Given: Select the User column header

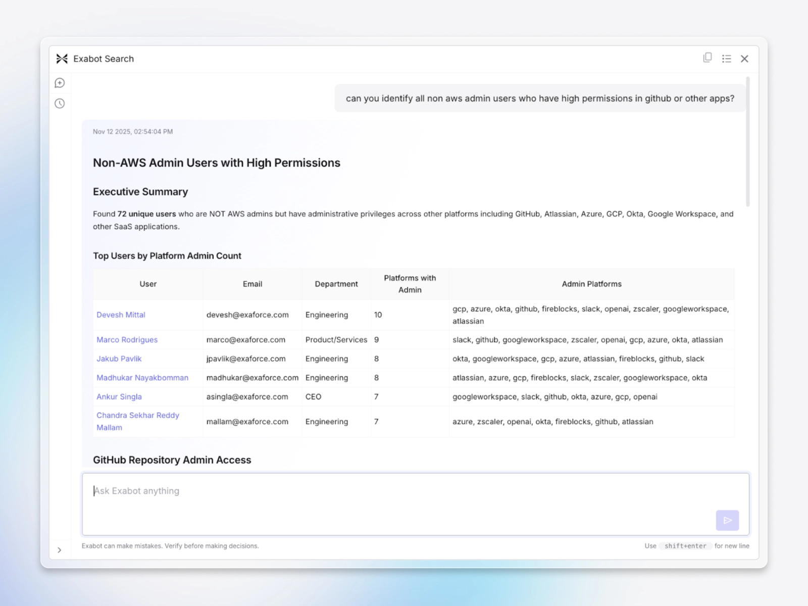Looking at the screenshot, I should coord(148,284).
